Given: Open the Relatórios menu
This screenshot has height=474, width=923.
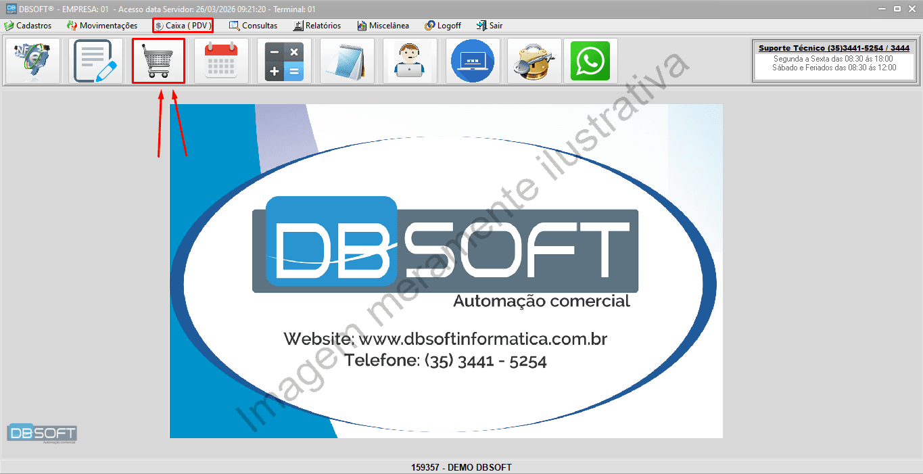Looking at the screenshot, I should point(316,26).
